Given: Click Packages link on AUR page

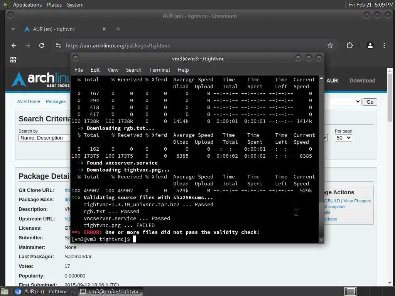Looking at the screenshot, I should point(56,101).
